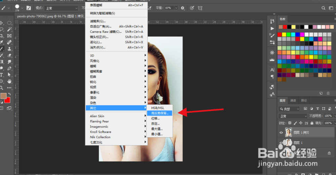Open the Histogram panel icon
The height and width of the screenshot is (175, 336).
pyautogui.click(x=272, y=60)
